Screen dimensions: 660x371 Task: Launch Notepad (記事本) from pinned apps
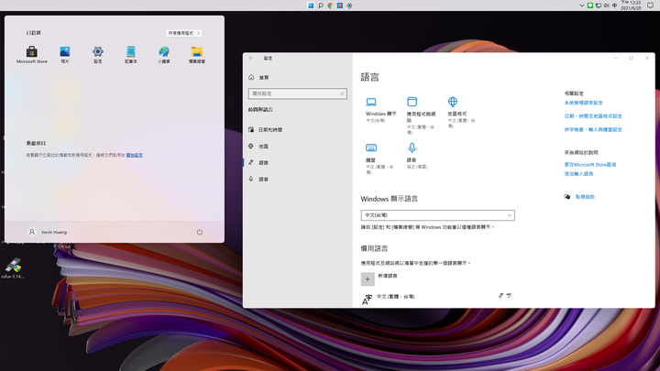pos(131,55)
